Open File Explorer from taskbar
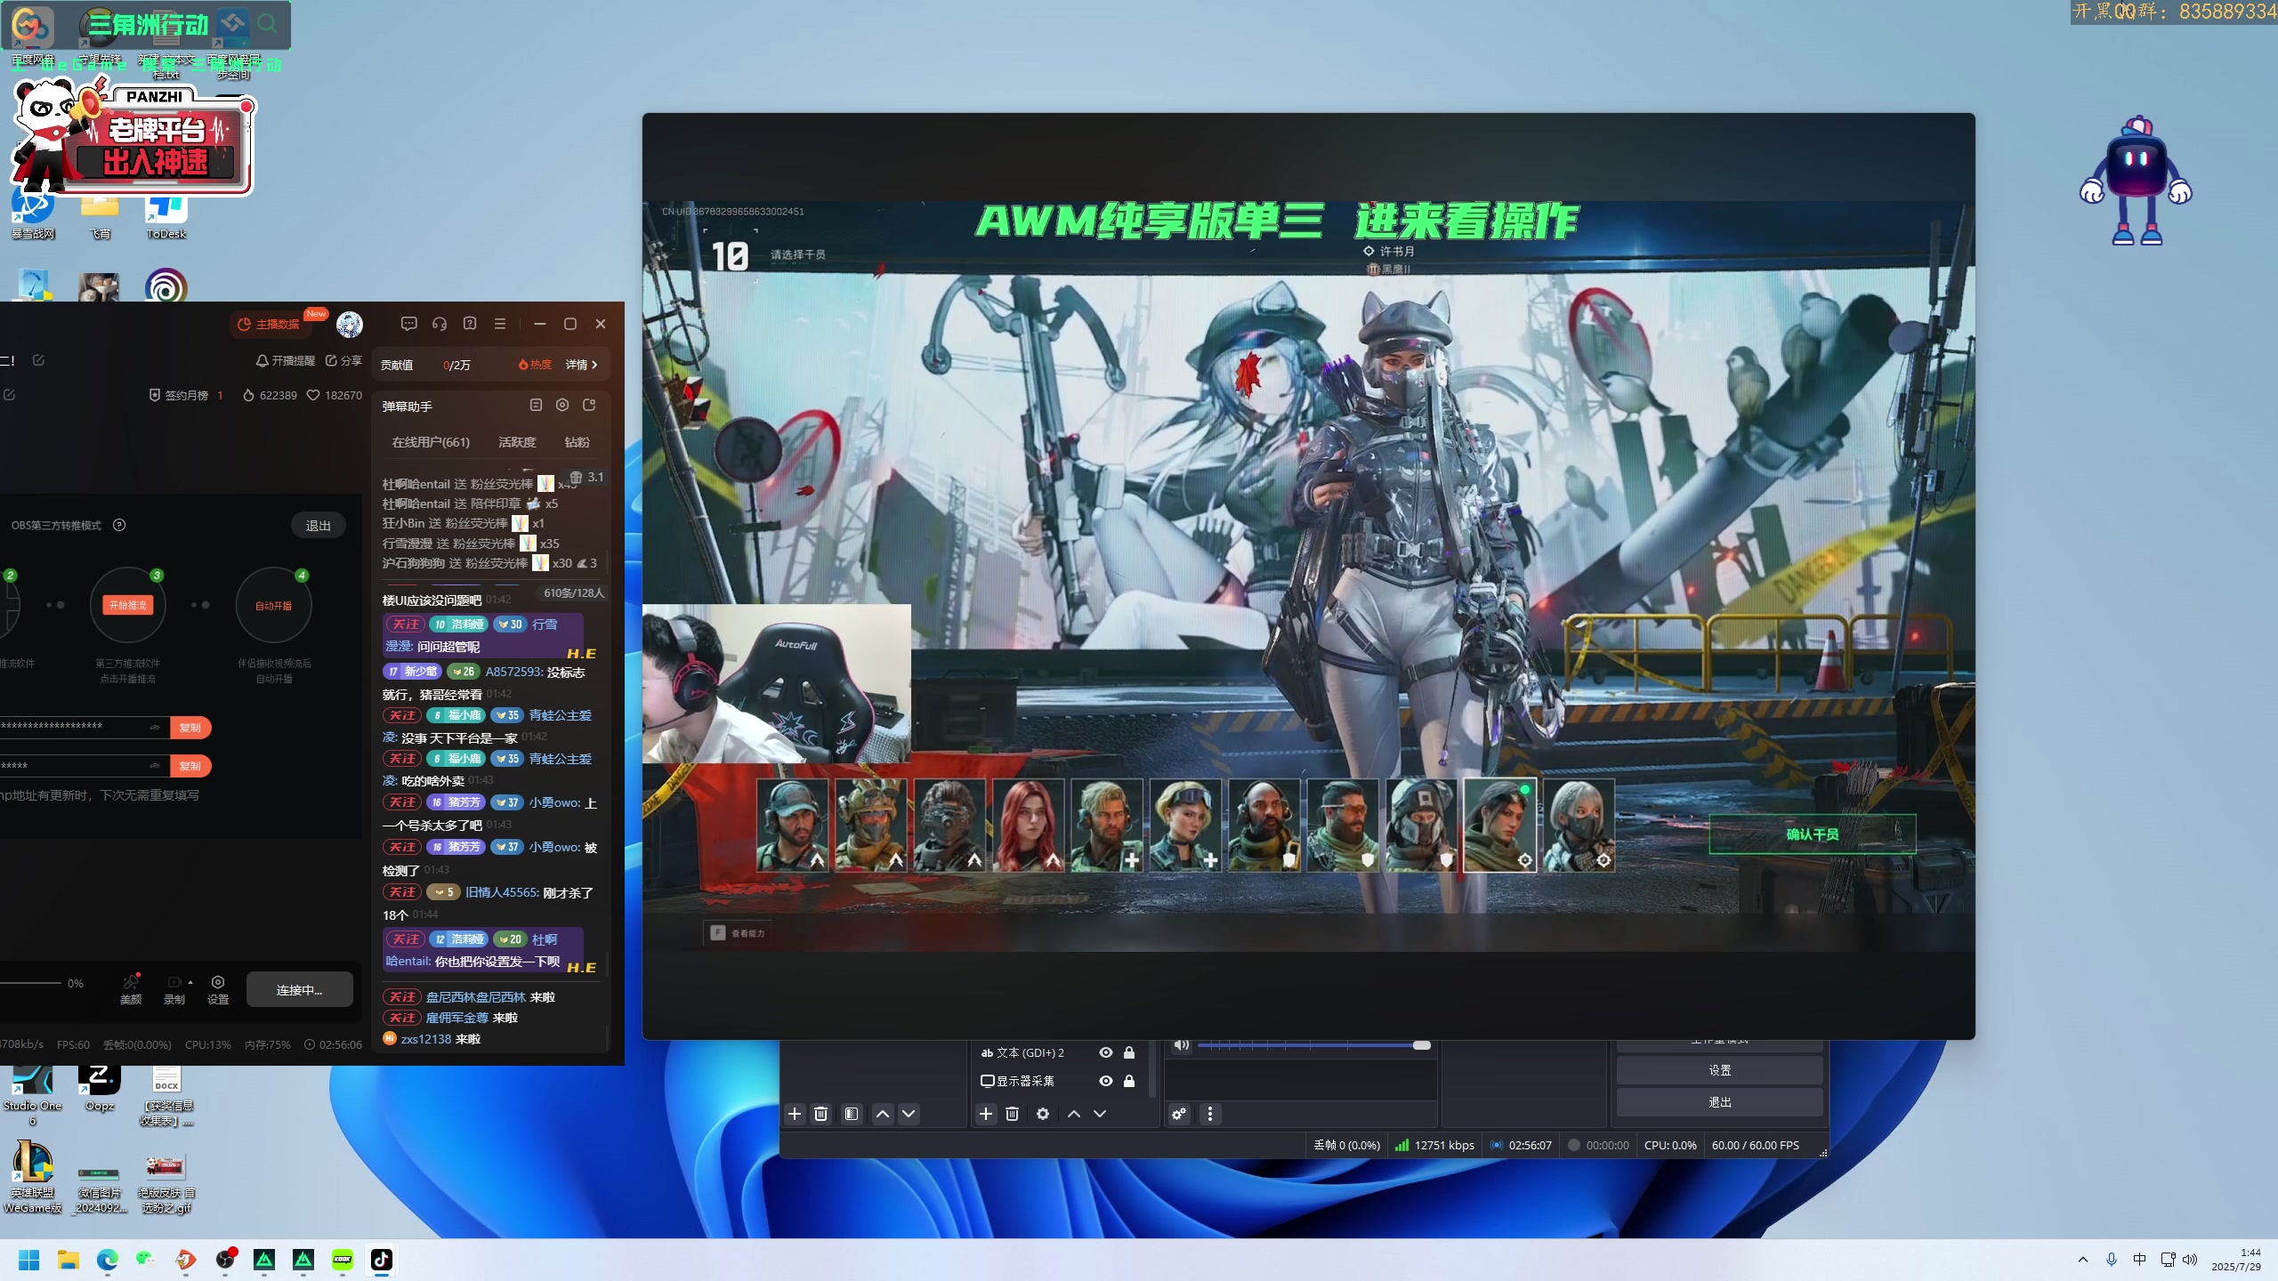Image resolution: width=2278 pixels, height=1281 pixels. coord(69,1260)
